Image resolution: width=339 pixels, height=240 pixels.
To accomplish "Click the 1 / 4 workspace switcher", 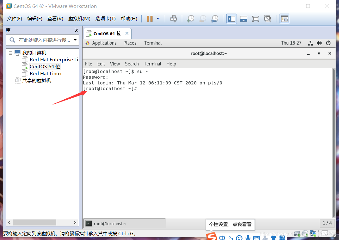I will pos(327,223).
